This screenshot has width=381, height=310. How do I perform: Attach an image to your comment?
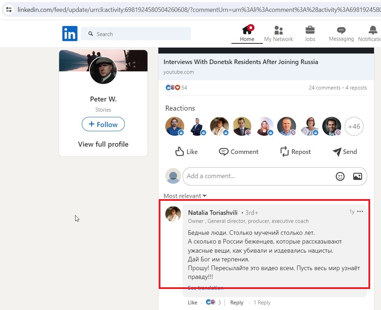[358, 176]
